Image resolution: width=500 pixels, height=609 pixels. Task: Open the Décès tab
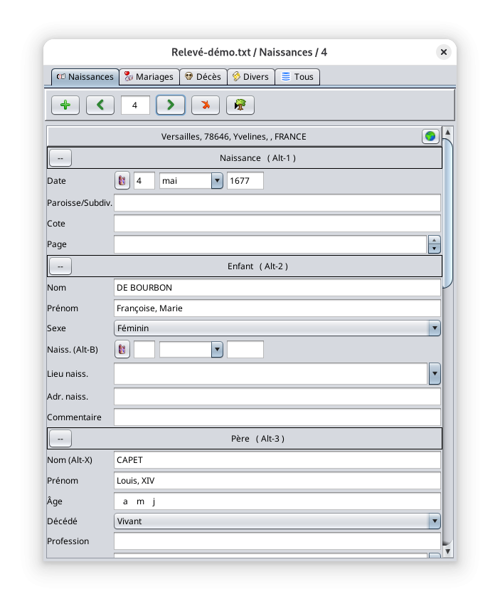[203, 77]
